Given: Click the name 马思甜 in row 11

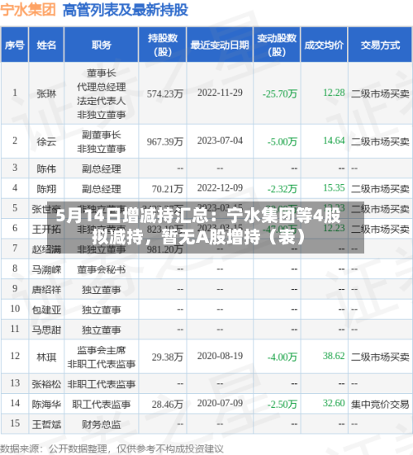Looking at the screenshot, I should point(46,329).
